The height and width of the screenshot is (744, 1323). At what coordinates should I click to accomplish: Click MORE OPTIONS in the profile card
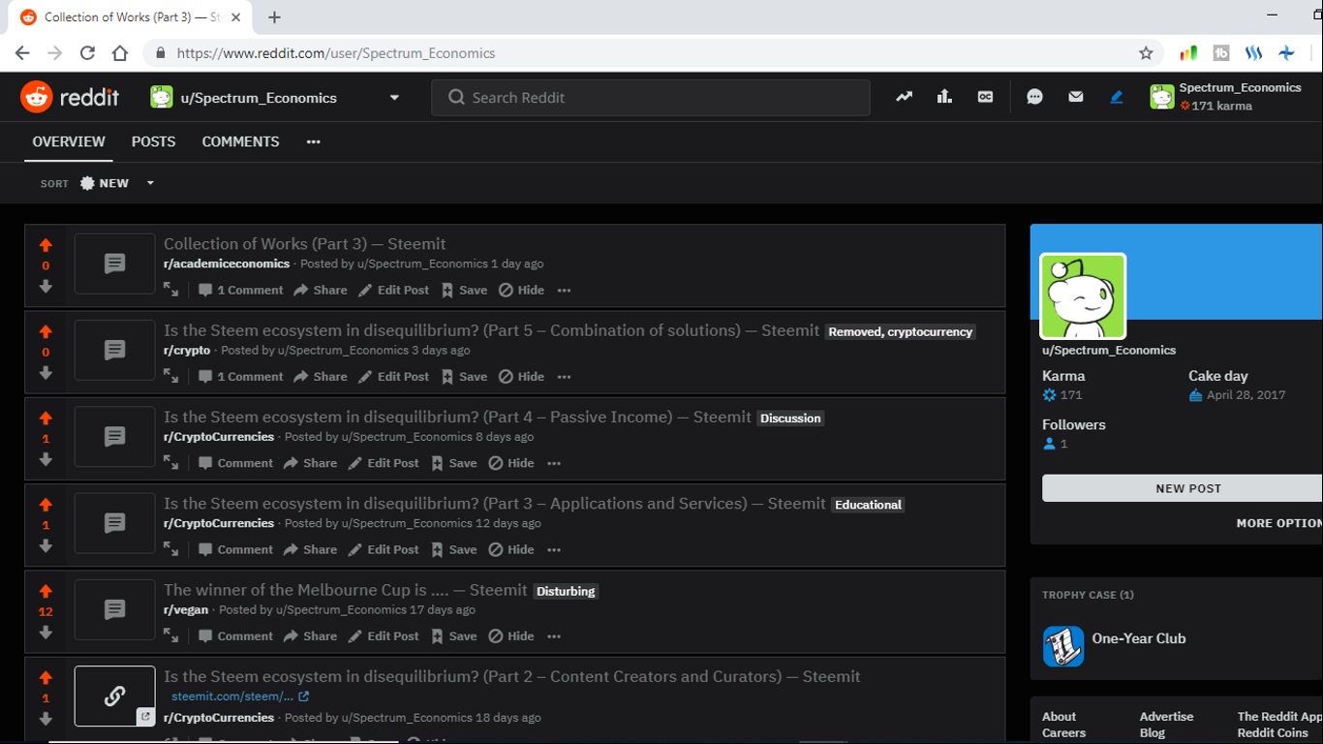(1279, 522)
